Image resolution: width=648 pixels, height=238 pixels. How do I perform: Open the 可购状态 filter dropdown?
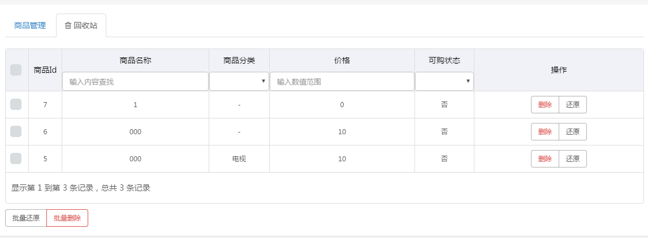(x=444, y=81)
